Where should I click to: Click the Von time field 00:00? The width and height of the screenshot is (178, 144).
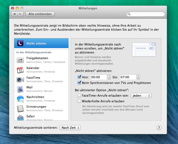click(99, 77)
